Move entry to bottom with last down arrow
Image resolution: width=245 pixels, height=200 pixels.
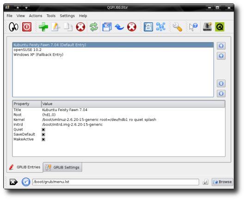[221, 94]
